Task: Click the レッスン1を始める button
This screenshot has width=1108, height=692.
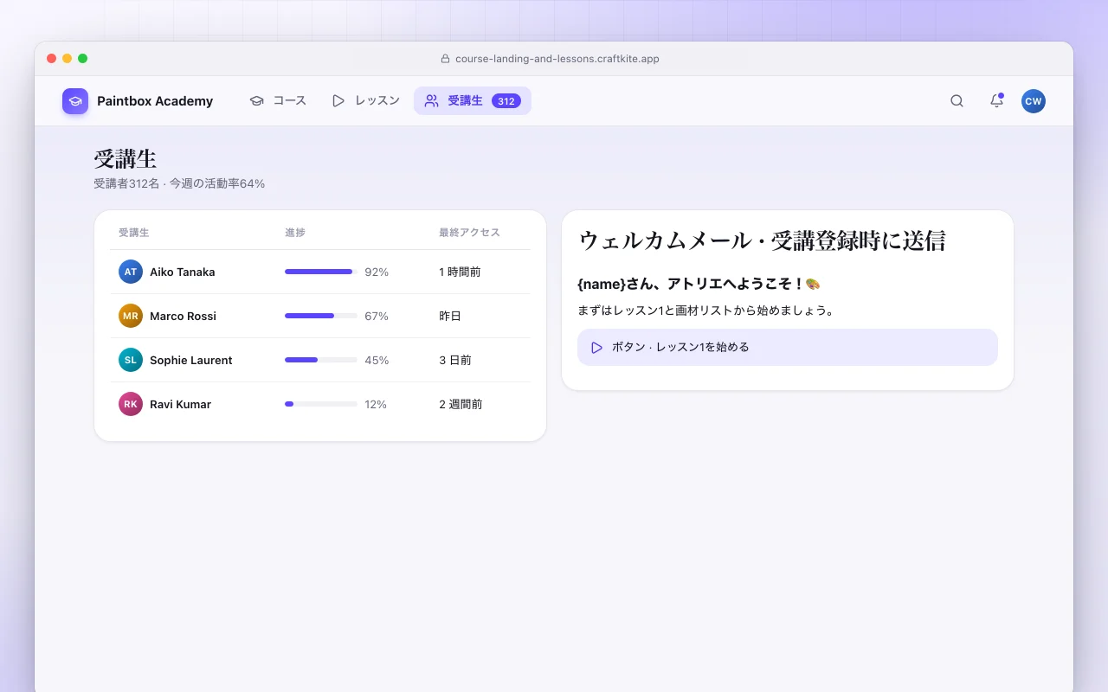Action: 788,347
